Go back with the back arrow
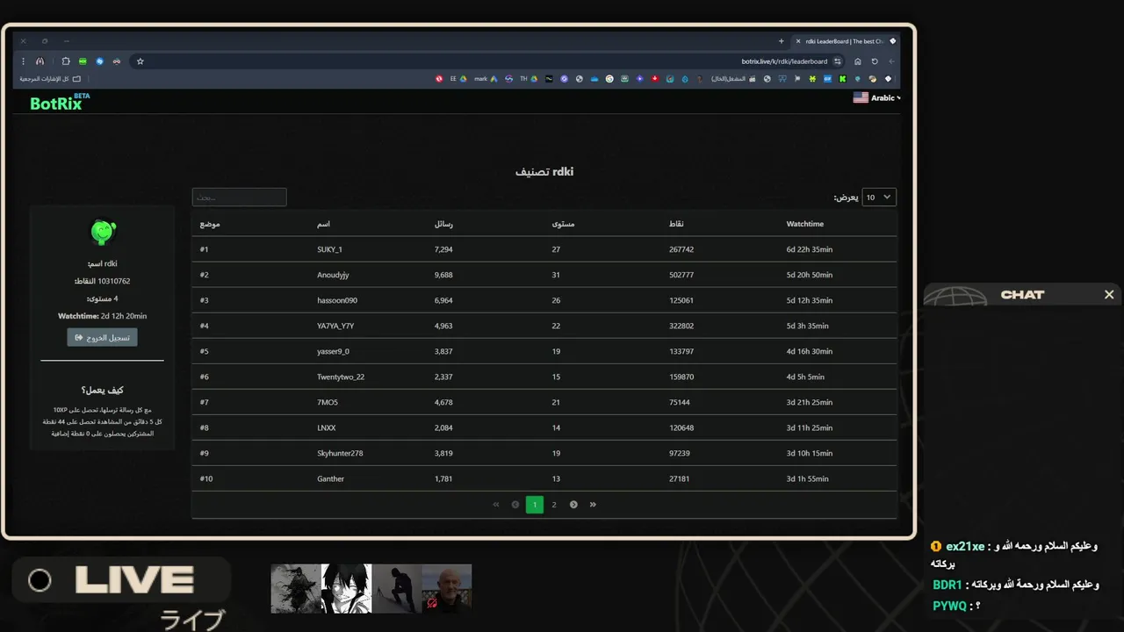 click(x=891, y=61)
